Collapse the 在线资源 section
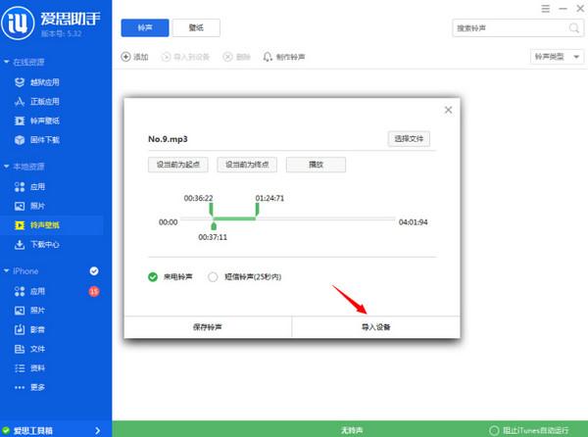Screen dimensions: 588x437 7,64
